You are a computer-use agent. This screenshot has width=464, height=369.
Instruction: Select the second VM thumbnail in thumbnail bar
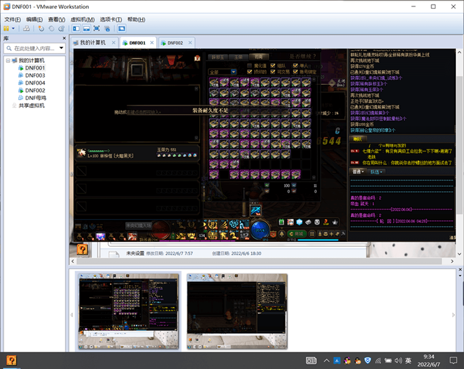click(237, 311)
